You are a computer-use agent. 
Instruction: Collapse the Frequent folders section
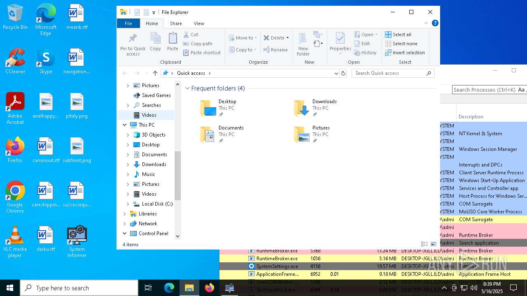(187, 88)
